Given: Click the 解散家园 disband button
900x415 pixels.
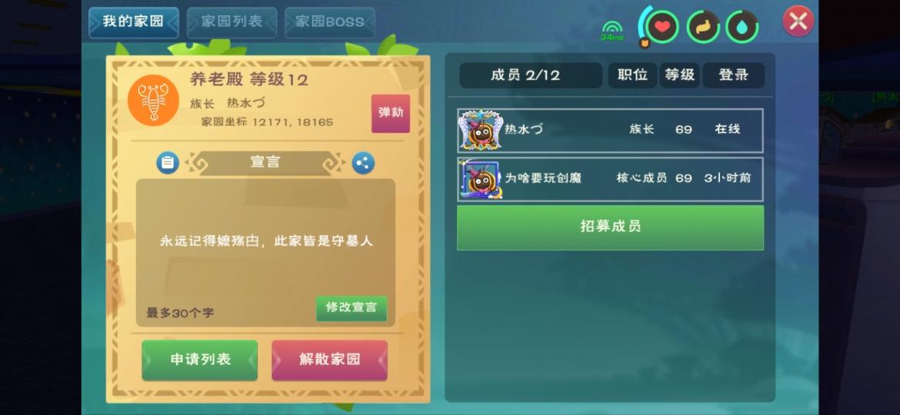Looking at the screenshot, I should (329, 360).
